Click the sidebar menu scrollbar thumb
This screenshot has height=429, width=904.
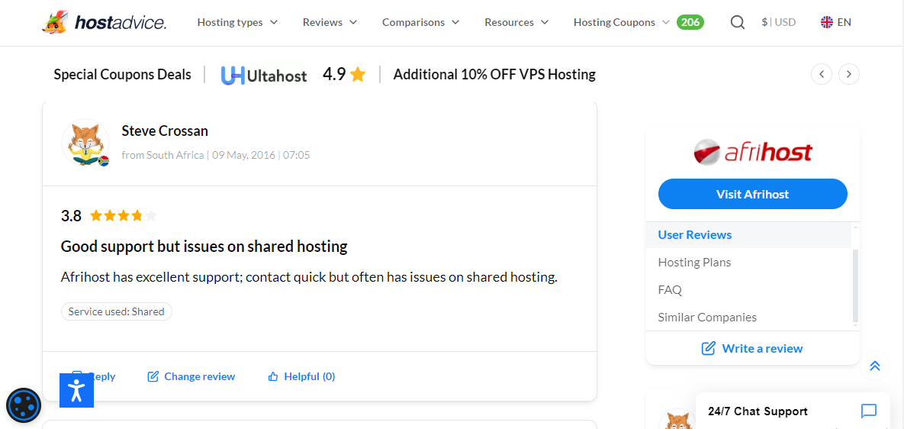[x=856, y=285]
